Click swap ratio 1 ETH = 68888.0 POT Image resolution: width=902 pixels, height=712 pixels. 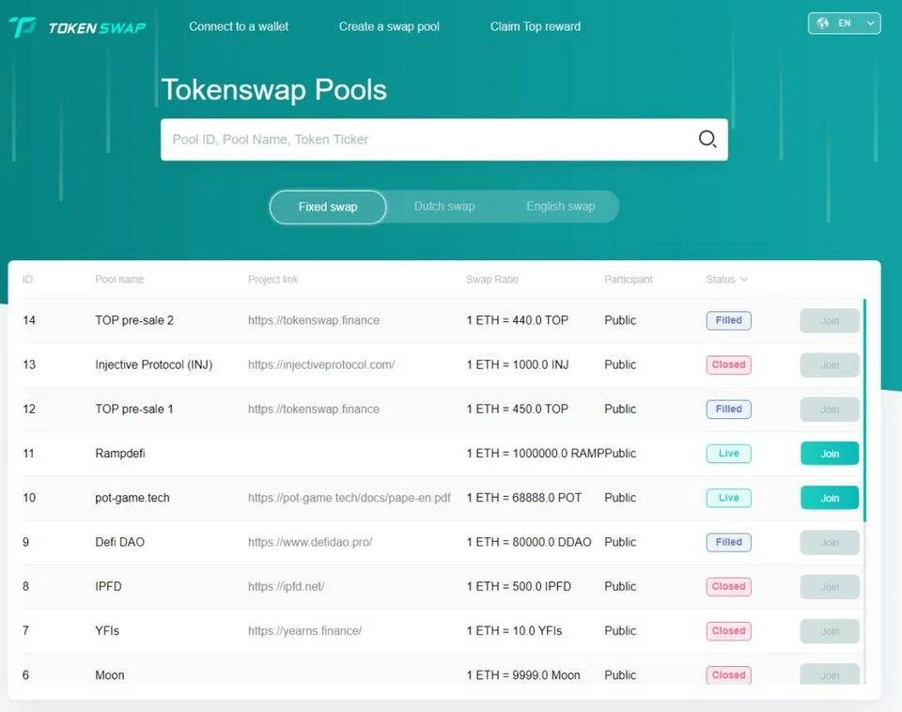(x=524, y=498)
